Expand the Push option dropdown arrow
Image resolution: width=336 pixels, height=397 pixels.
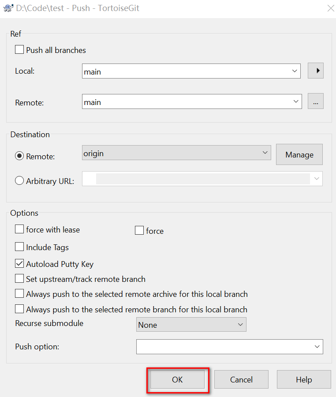pos(317,347)
